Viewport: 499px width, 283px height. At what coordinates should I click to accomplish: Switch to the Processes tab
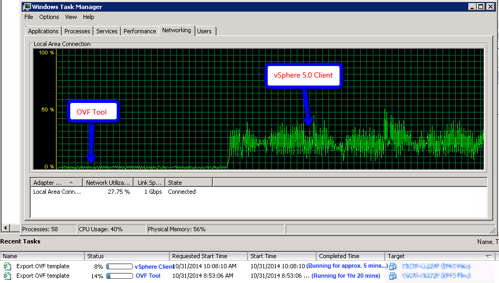(77, 31)
